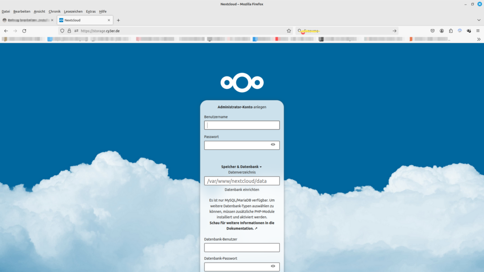This screenshot has width=484, height=272.
Task: Open the Firefox hamburger menu
Action: pyautogui.click(x=478, y=31)
